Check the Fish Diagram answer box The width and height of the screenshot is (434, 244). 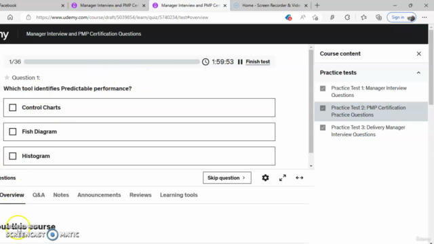[x=13, y=131]
